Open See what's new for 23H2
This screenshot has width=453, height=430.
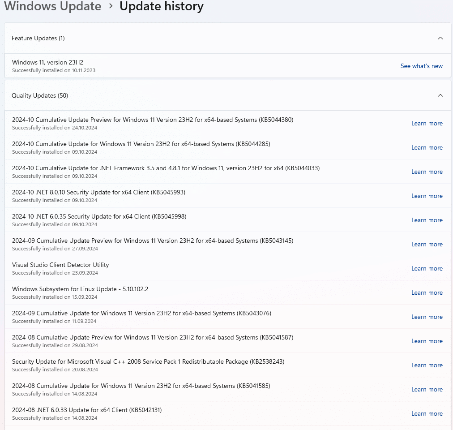point(421,66)
